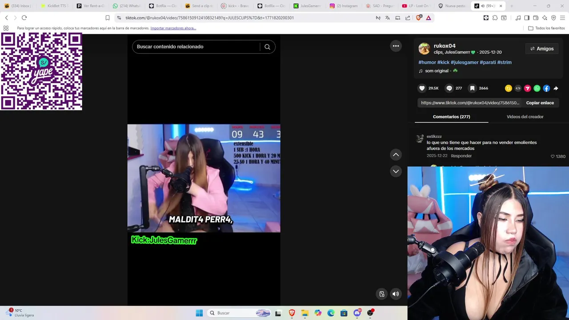Open the Brave Shields lion icon
This screenshot has width=569, height=320.
click(418, 18)
